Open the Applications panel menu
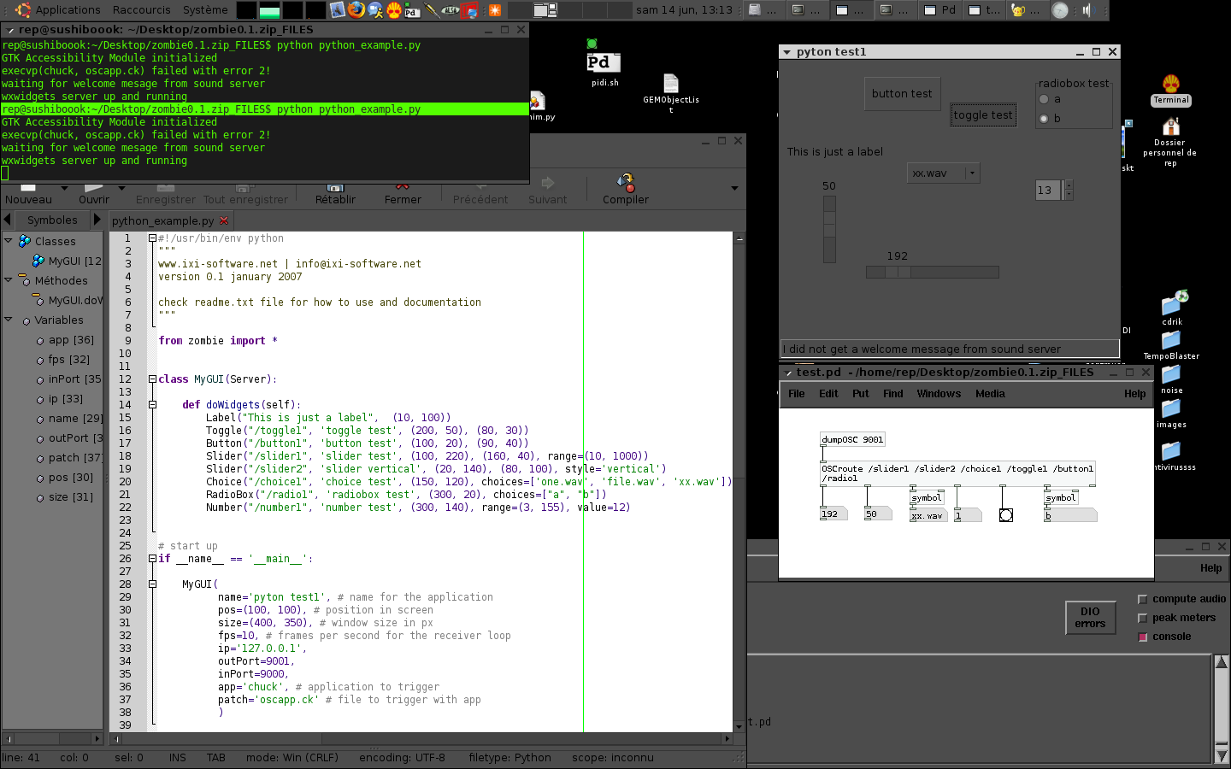The image size is (1231, 769). (68, 10)
